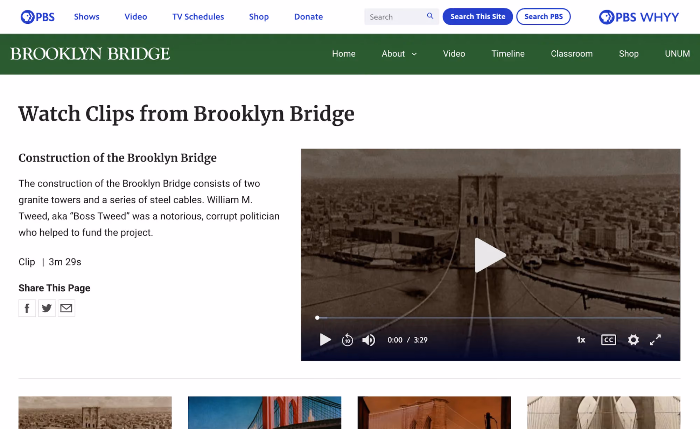Open sepia bridge tower clip thumbnail
This screenshot has height=429, width=700.
(x=95, y=413)
